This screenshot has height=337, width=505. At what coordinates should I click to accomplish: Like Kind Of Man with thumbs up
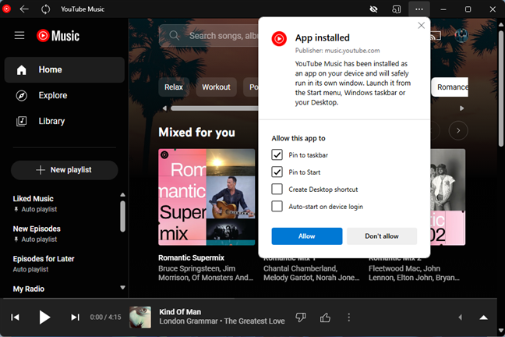pos(325,317)
